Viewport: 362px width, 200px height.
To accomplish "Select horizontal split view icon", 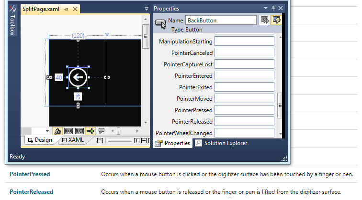I will pyautogui.click(x=144, y=140).
